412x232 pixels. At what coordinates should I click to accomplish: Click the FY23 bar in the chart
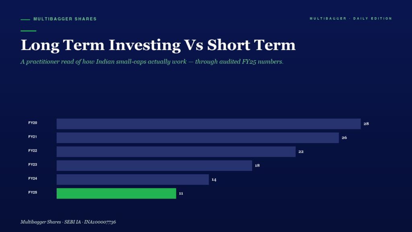[x=154, y=166]
